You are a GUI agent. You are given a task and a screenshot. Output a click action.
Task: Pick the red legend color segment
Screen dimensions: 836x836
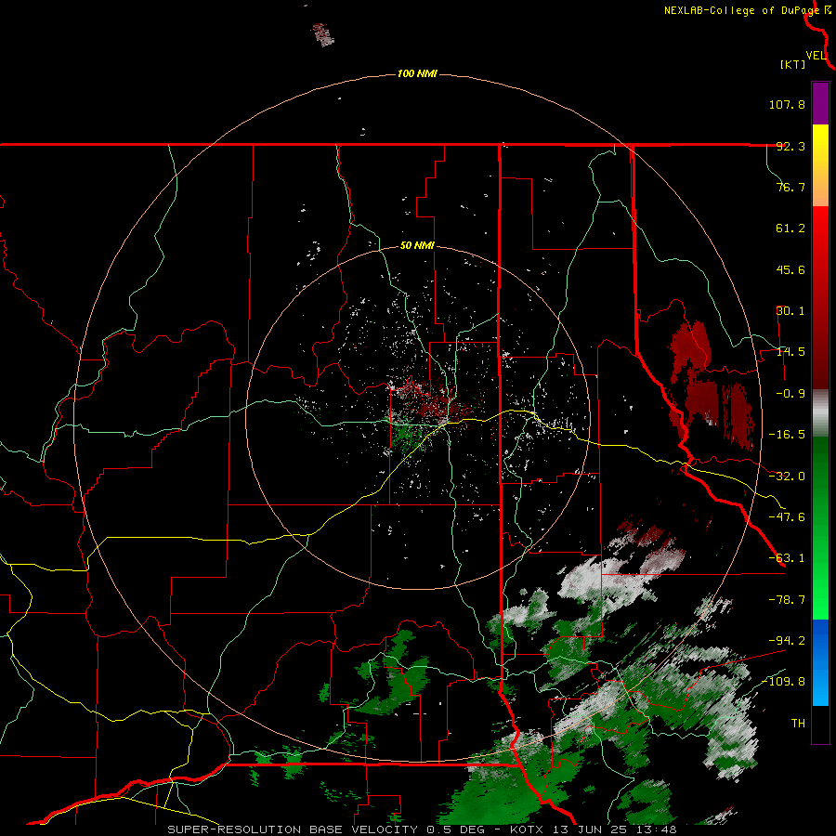coord(820,297)
